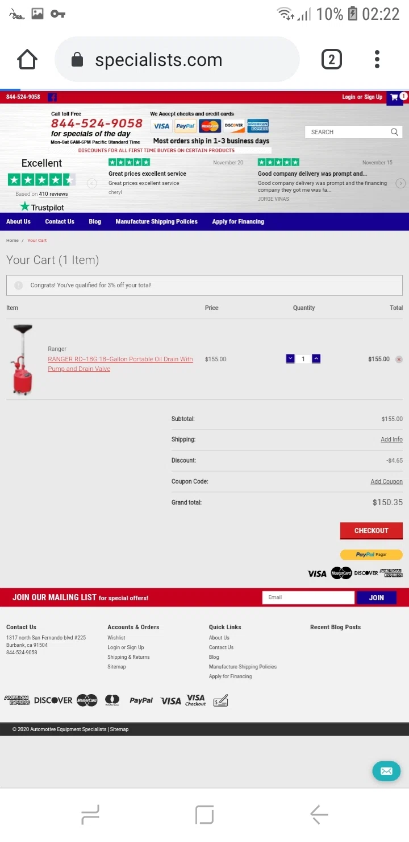Tap the Android back button
Screen dimensions: 409x842
tap(319, 815)
